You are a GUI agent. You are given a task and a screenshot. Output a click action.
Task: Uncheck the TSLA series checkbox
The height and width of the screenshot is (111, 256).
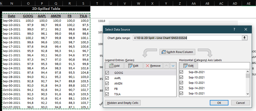[107, 94]
